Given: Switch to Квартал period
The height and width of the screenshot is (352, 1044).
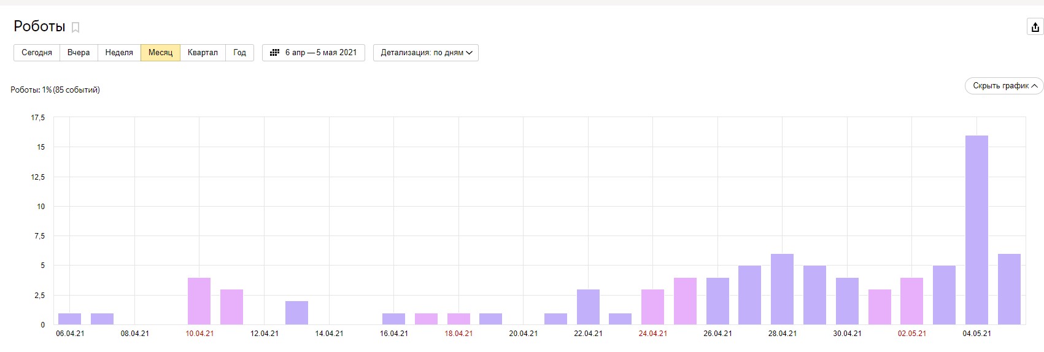Looking at the screenshot, I should point(203,53).
